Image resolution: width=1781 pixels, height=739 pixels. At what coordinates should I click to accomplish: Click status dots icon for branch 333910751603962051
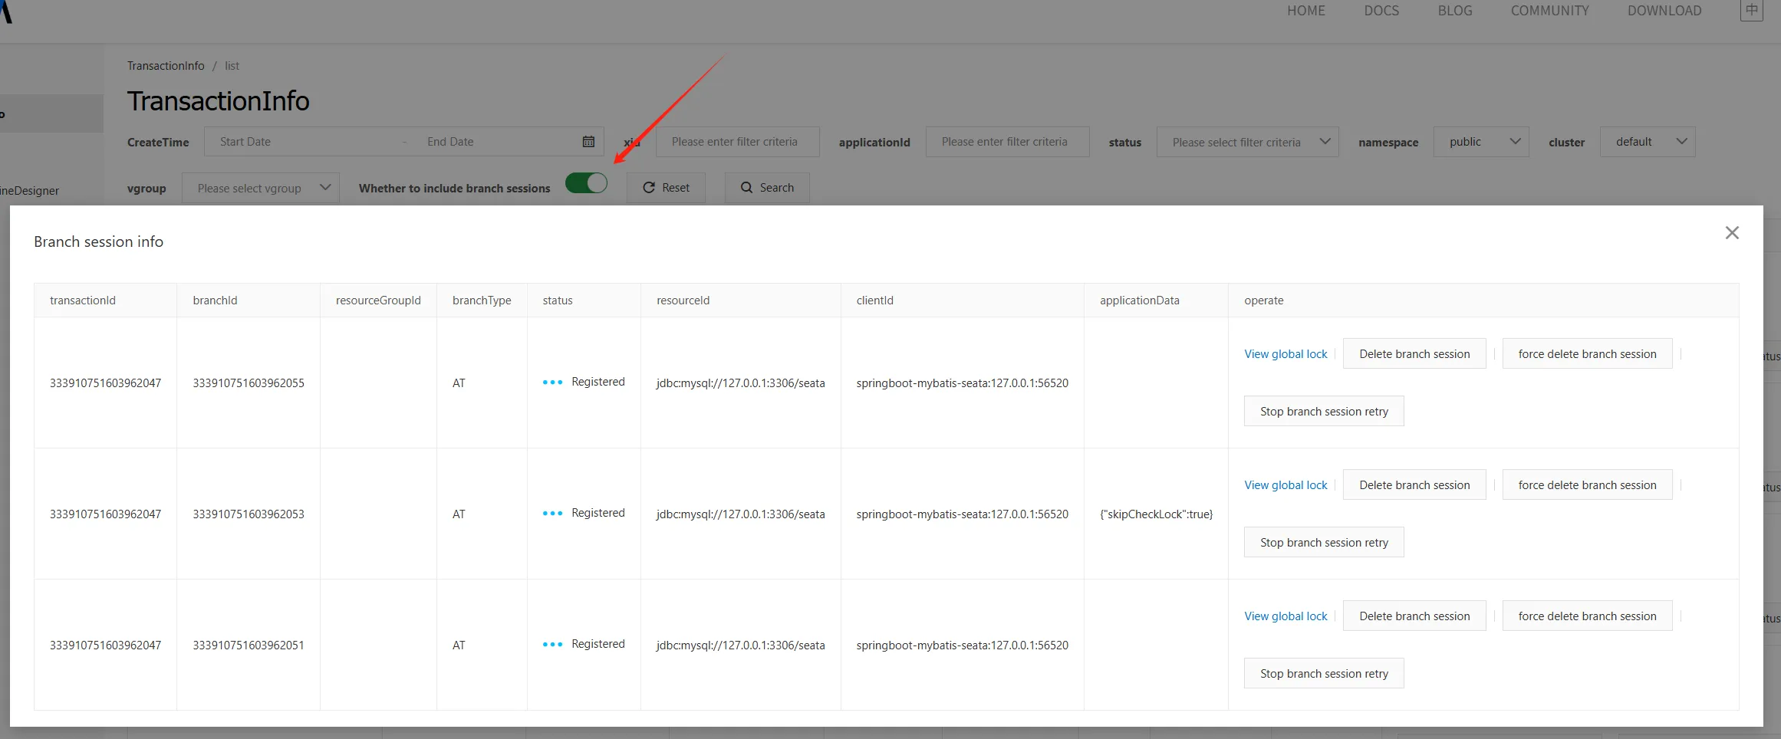pos(552,645)
